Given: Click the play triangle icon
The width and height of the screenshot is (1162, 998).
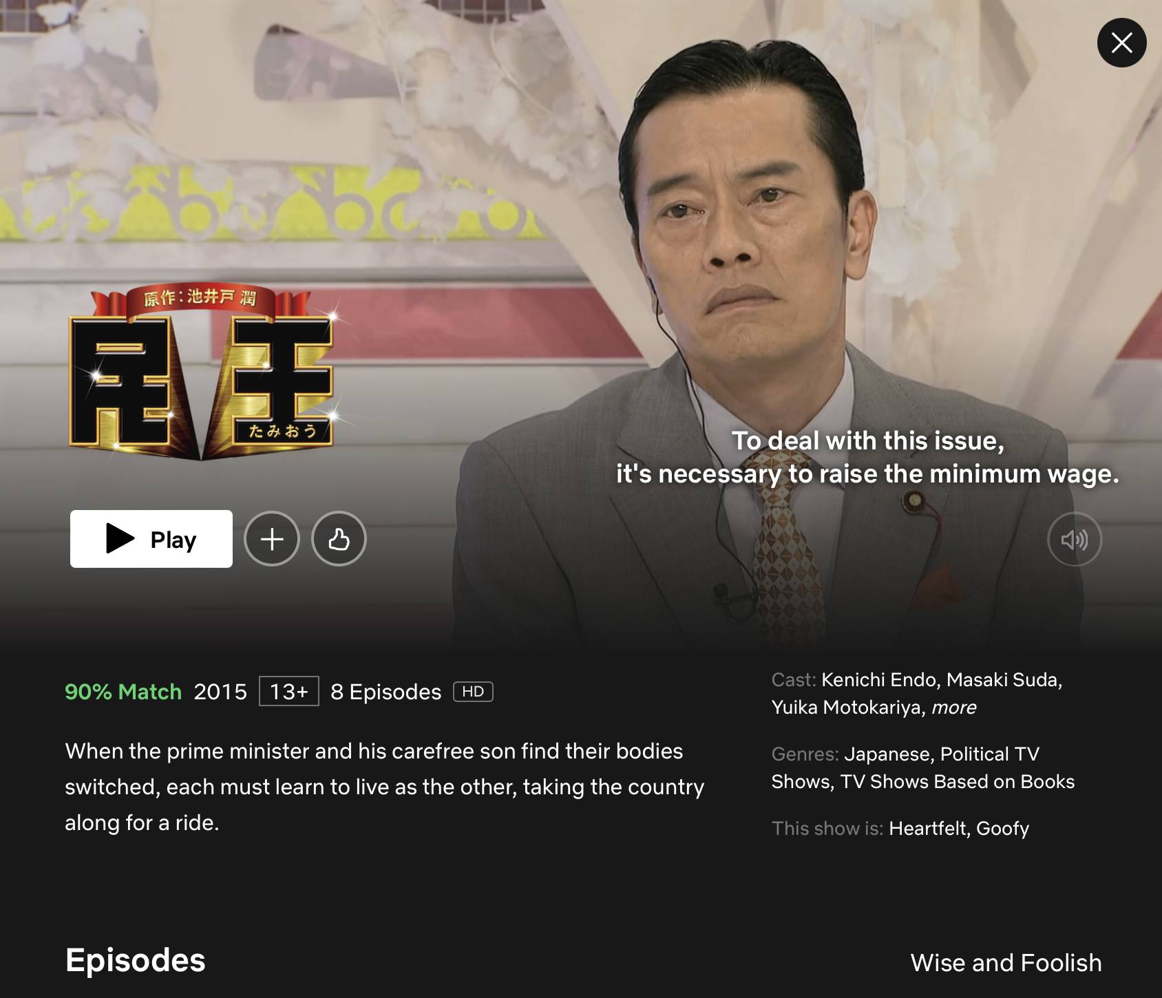Looking at the screenshot, I should tap(120, 538).
